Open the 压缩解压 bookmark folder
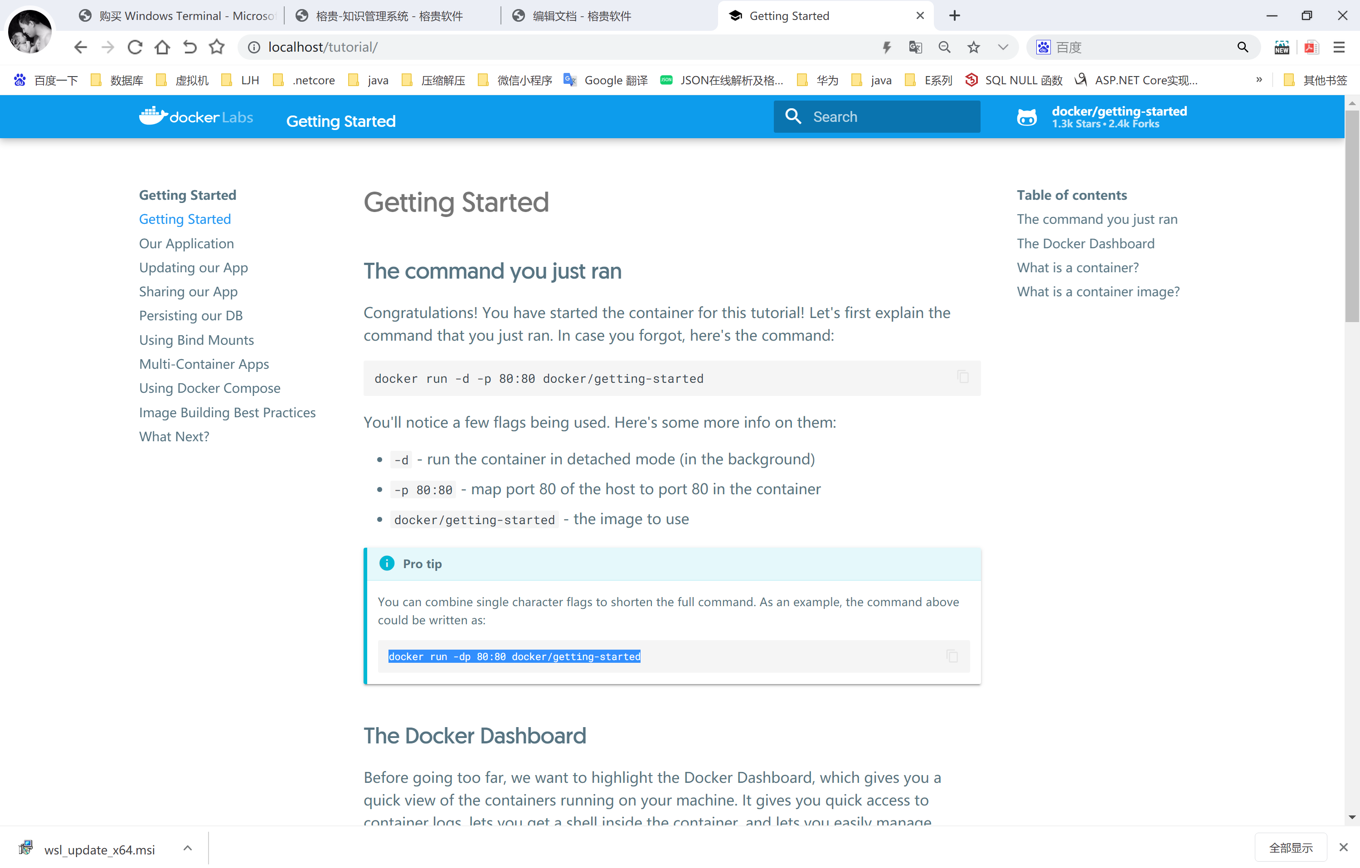Image resolution: width=1360 pixels, height=868 pixels. click(434, 80)
